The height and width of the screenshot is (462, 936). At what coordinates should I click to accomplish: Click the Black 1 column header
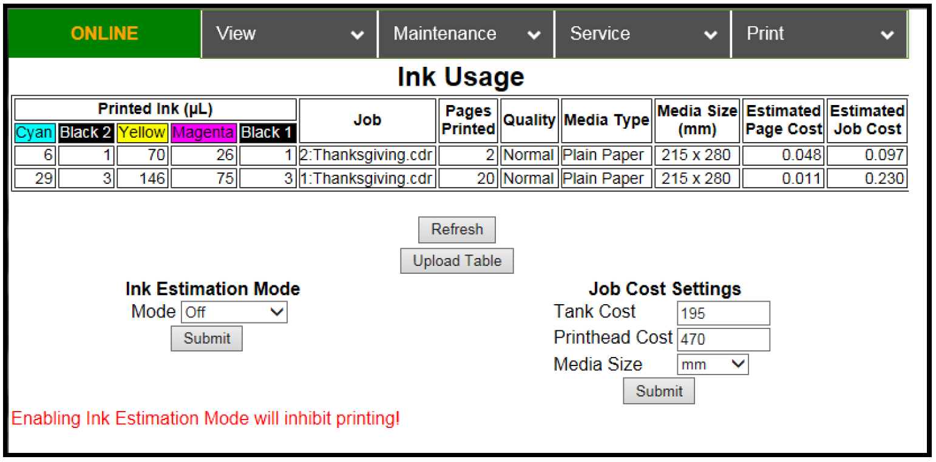(x=266, y=133)
